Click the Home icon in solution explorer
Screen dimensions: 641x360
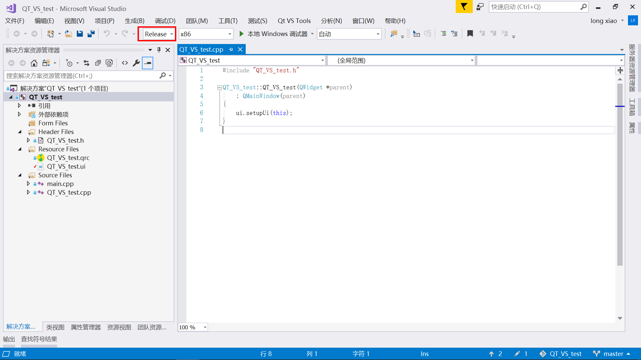(34, 63)
